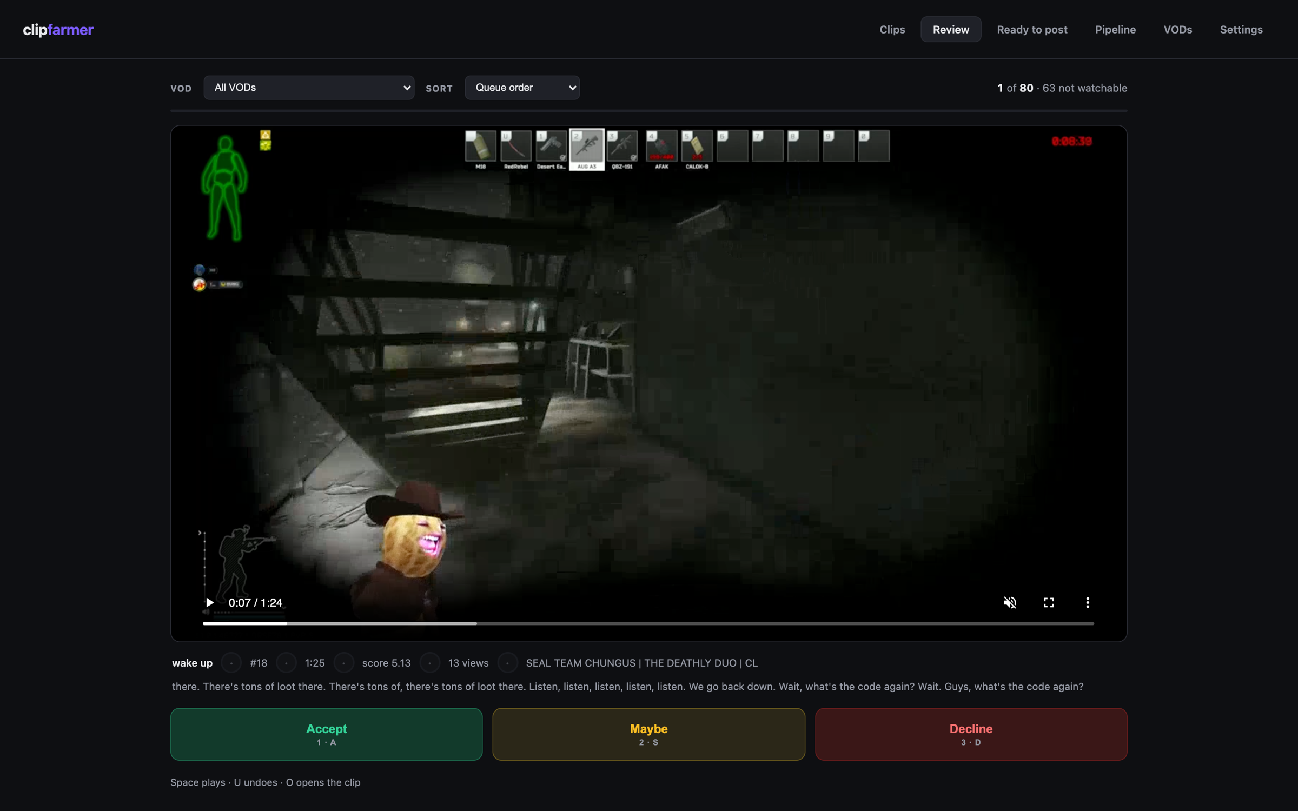Click the clip title 'wake up'

tap(192, 663)
